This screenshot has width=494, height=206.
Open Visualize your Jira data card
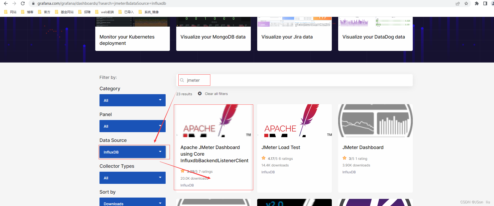point(294,34)
